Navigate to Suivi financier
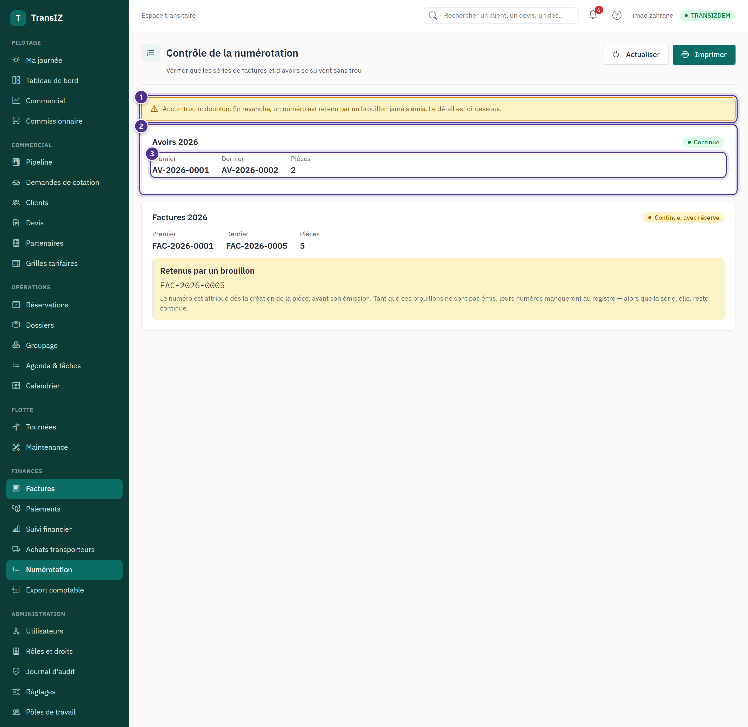748x727 pixels. tap(64, 529)
